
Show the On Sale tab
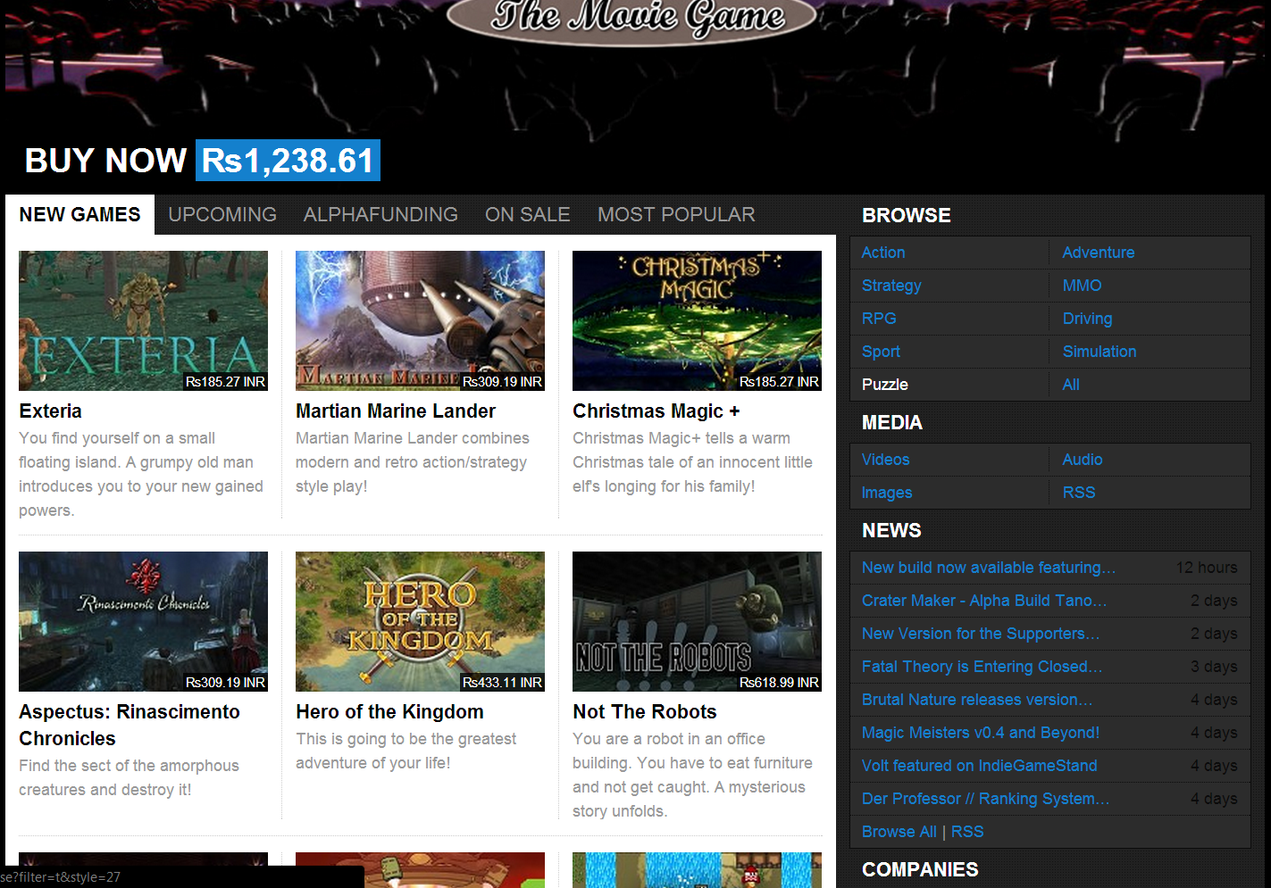(x=528, y=215)
